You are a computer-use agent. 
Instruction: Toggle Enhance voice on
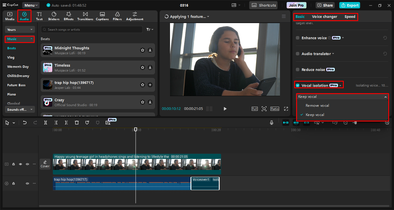point(297,38)
